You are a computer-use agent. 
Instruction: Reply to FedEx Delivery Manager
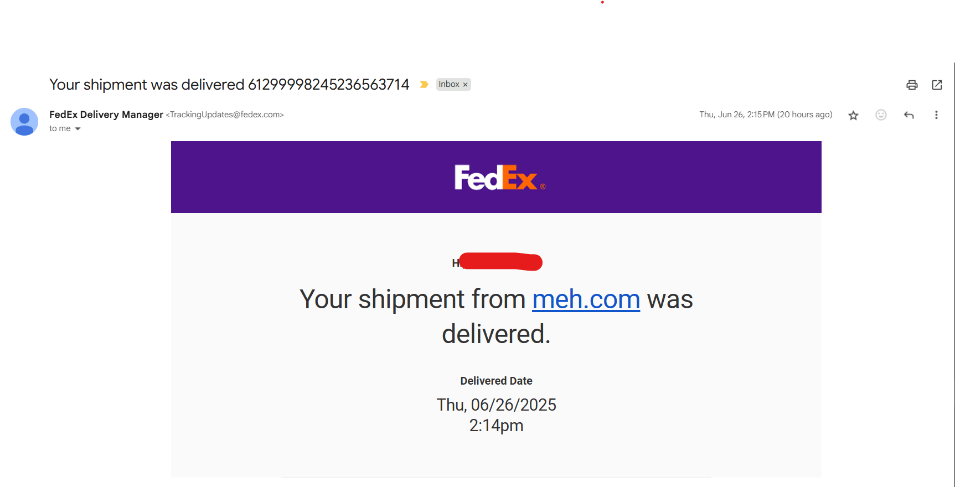908,115
